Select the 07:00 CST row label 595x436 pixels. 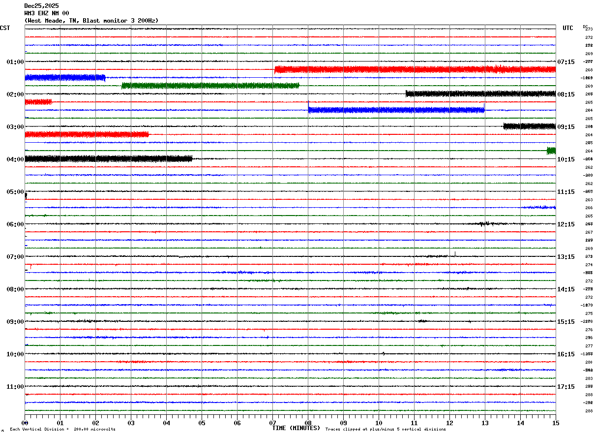coord(15,257)
